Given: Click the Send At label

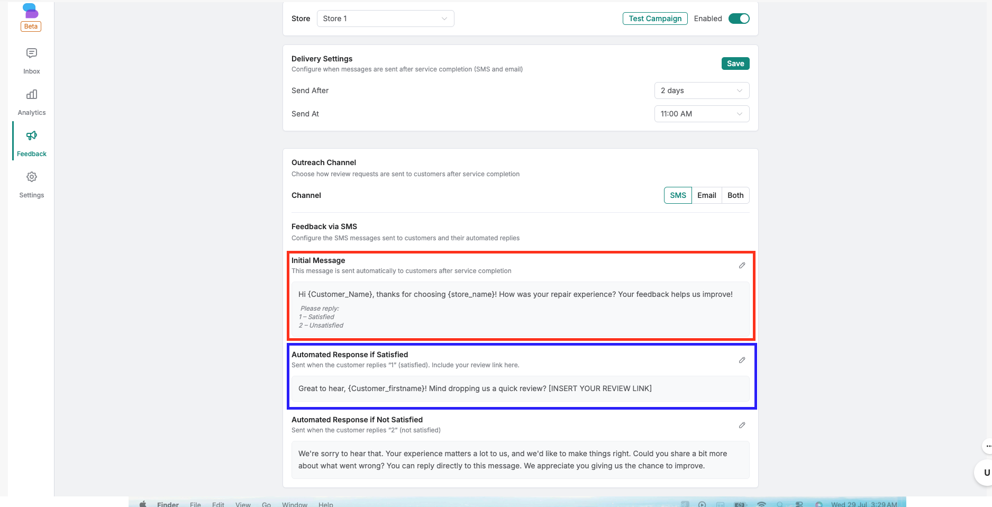Looking at the screenshot, I should point(305,114).
